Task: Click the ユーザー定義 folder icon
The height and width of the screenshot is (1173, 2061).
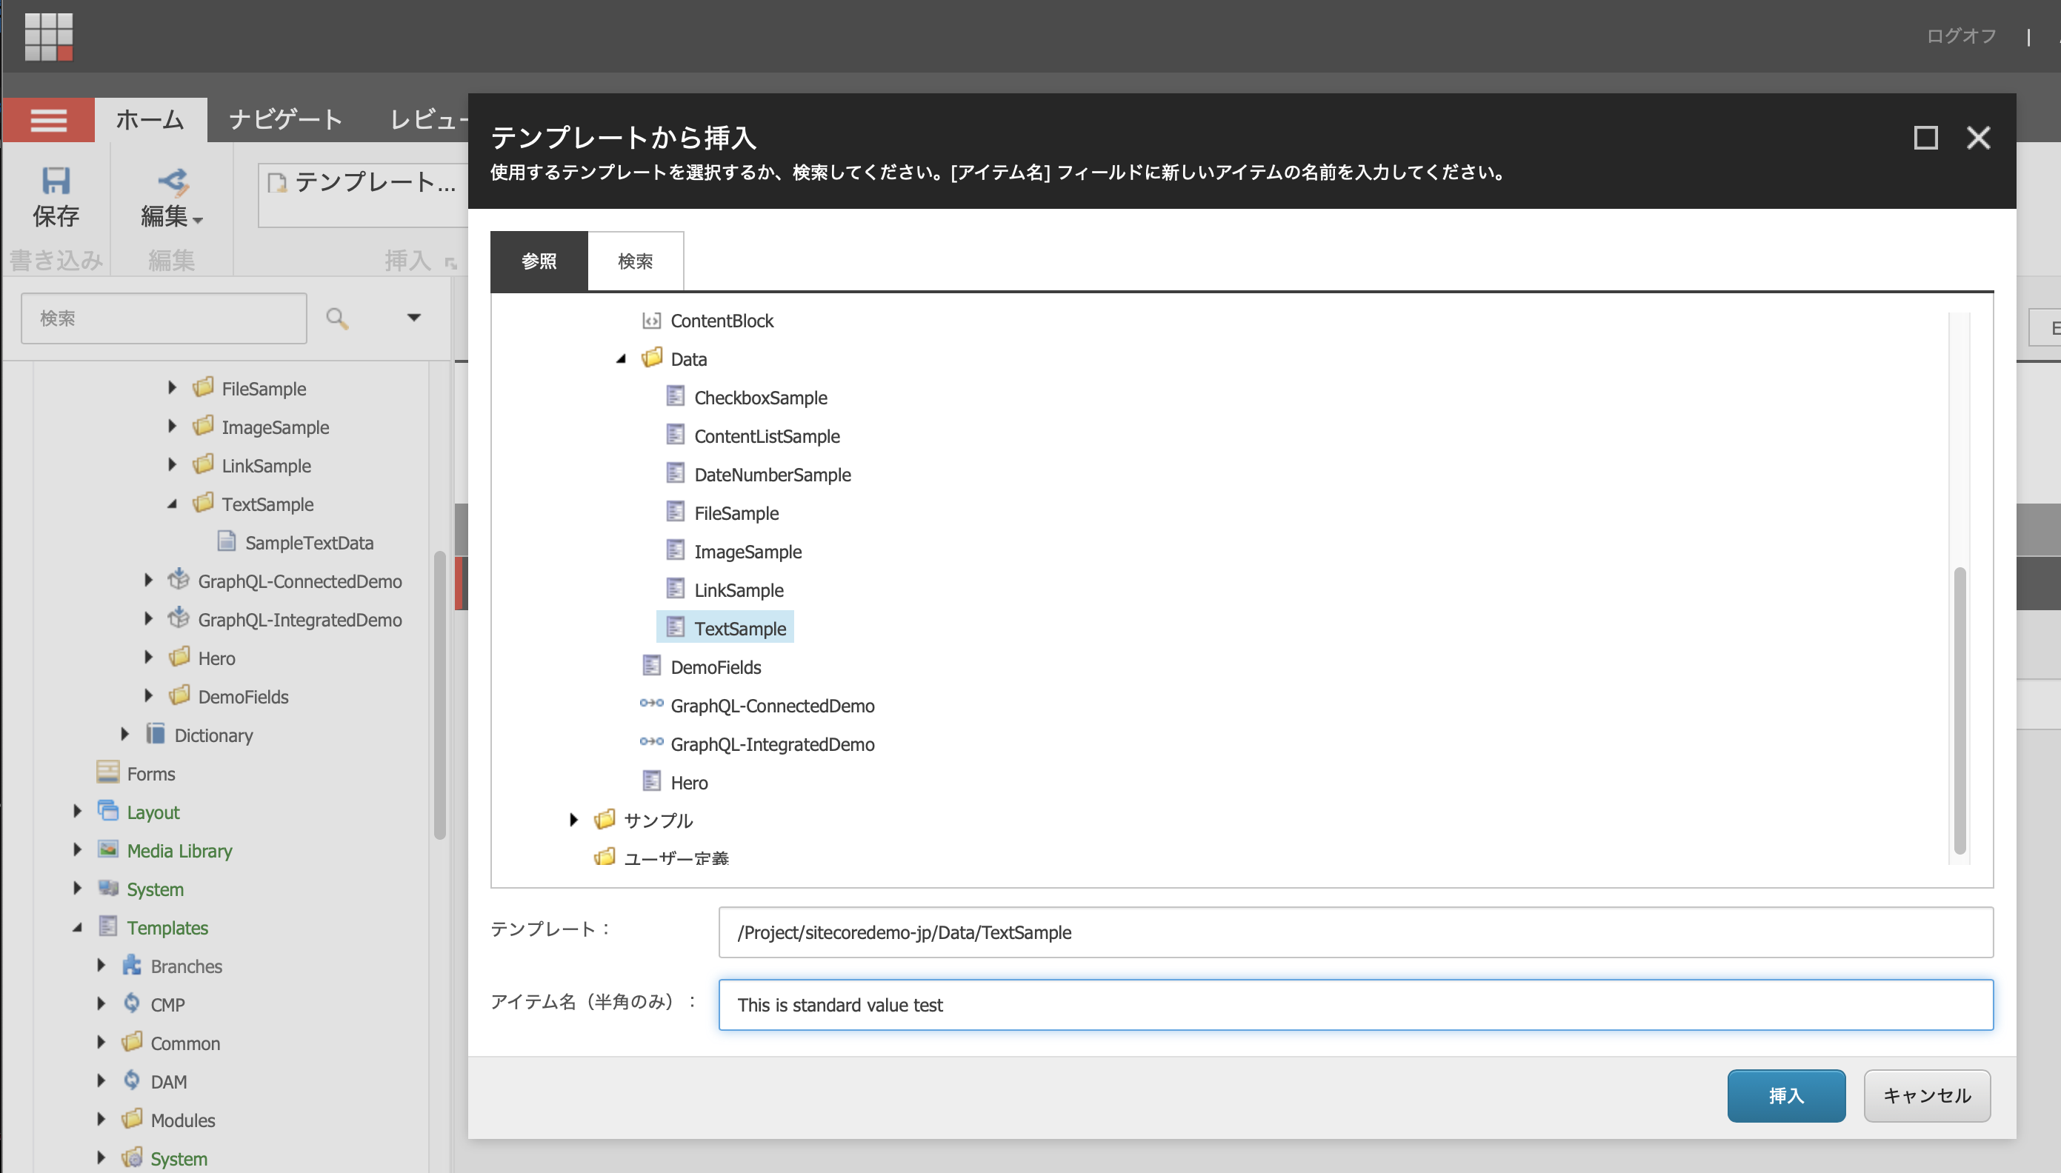Action: (x=605, y=858)
